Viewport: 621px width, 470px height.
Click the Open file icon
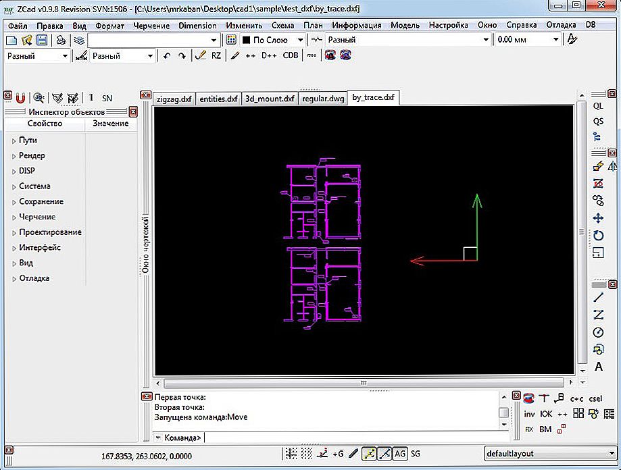click(26, 40)
